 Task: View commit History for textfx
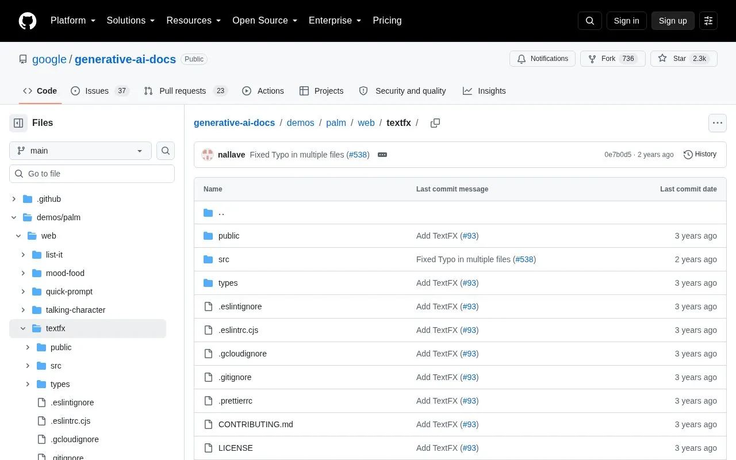click(700, 154)
